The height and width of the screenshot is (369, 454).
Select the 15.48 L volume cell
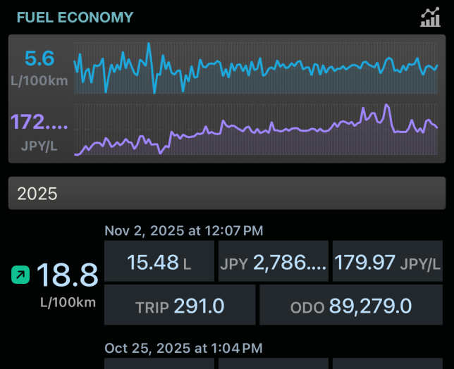[159, 263]
